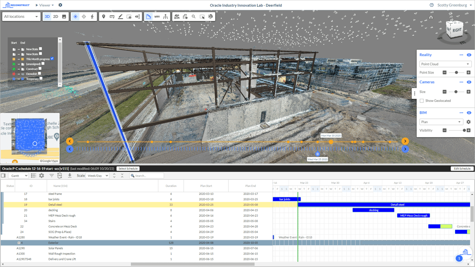This screenshot has height=267, width=475.
Task: Activate the markup pencil tool
Action: click(x=120, y=16)
